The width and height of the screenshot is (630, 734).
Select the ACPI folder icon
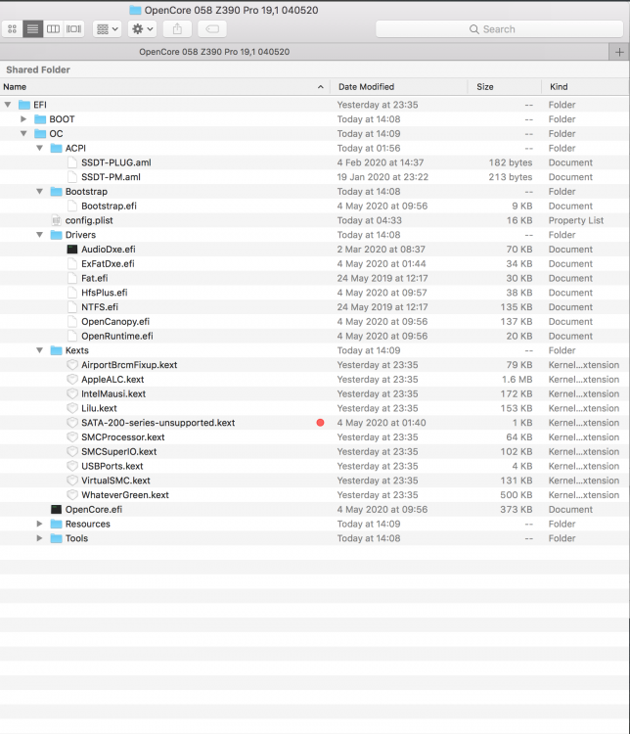click(56, 149)
